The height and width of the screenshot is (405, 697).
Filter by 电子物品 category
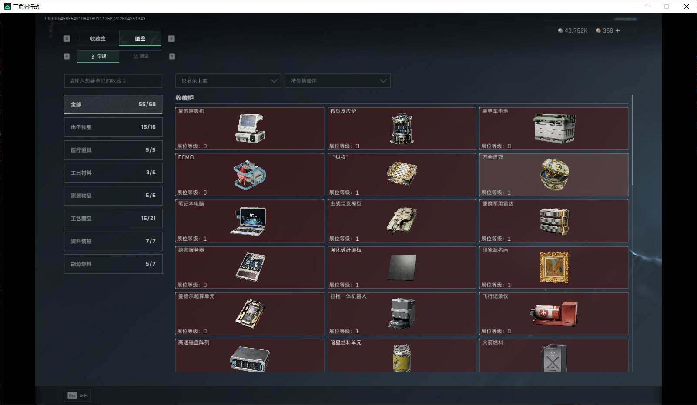click(x=113, y=127)
